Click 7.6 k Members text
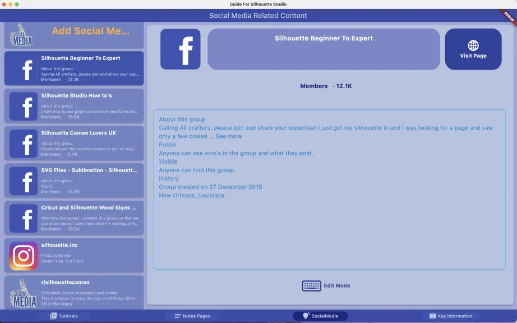The width and height of the screenshot is (517, 323). [57, 304]
